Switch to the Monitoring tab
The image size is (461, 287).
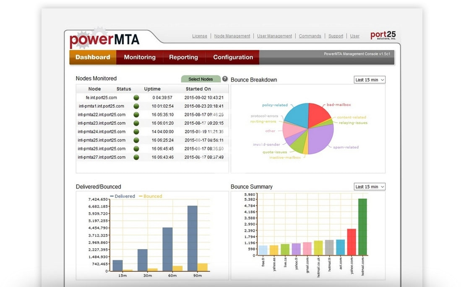point(140,57)
